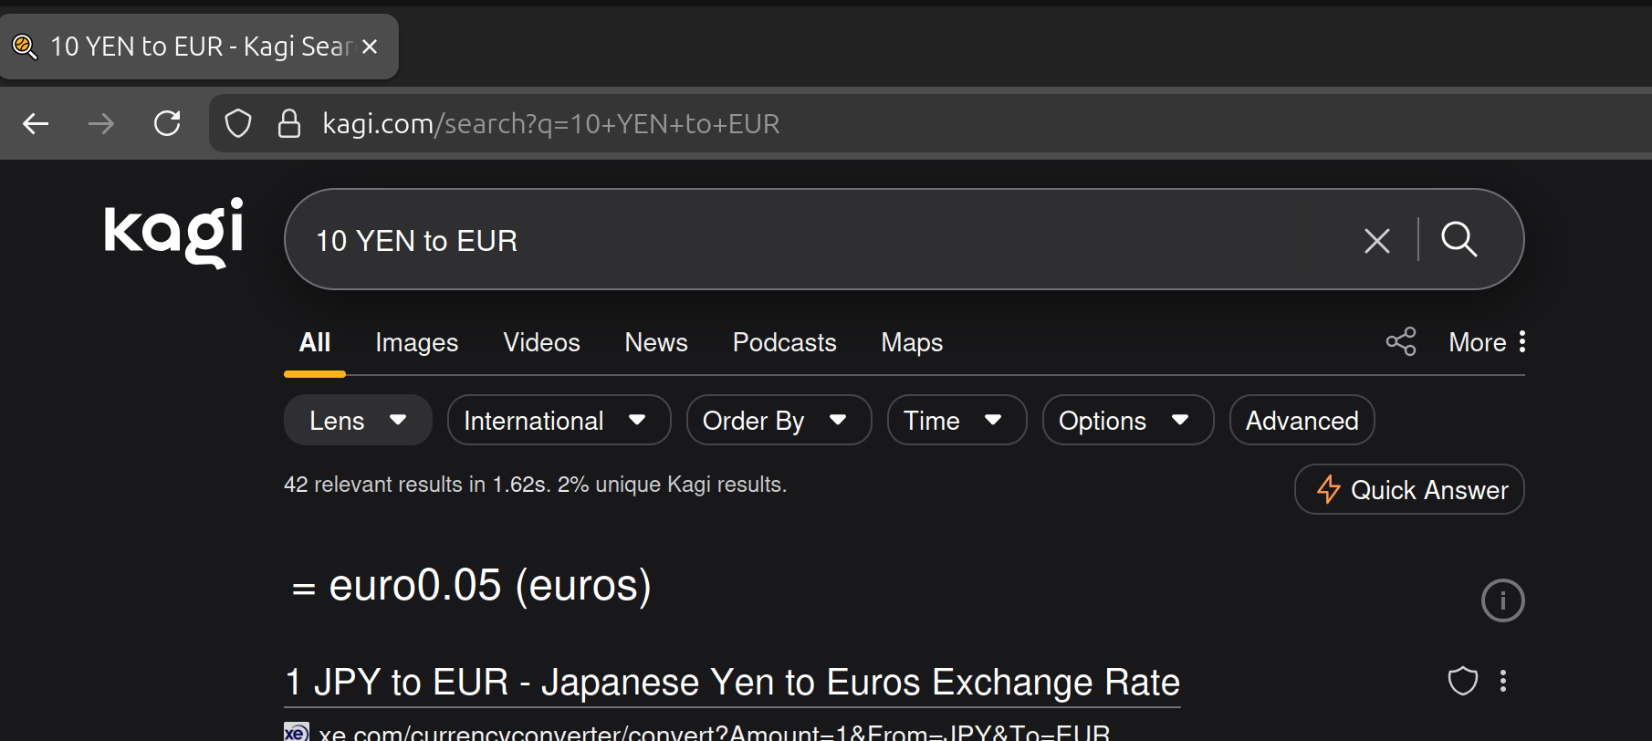
Task: Open the Time filter dropdown
Action: click(956, 421)
